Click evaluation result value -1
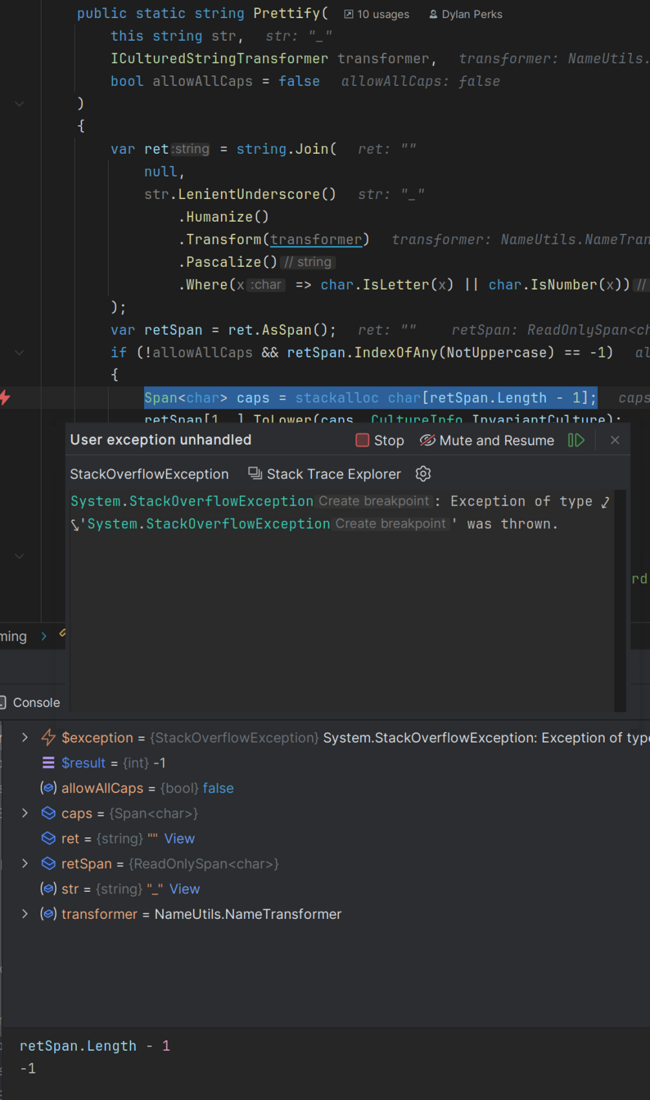Screen dimensions: 650x1100 pyautogui.click(x=28, y=1068)
